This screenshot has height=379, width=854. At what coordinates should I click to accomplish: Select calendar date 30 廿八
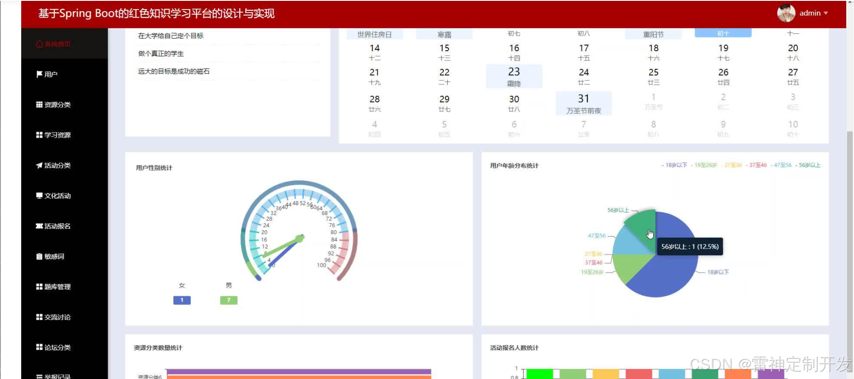coord(514,103)
